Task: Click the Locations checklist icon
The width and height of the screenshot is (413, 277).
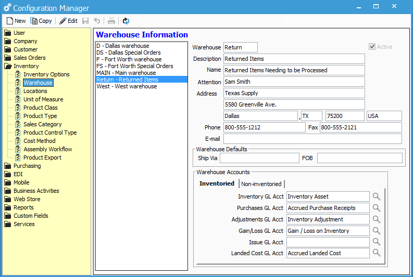Action: (x=18, y=91)
